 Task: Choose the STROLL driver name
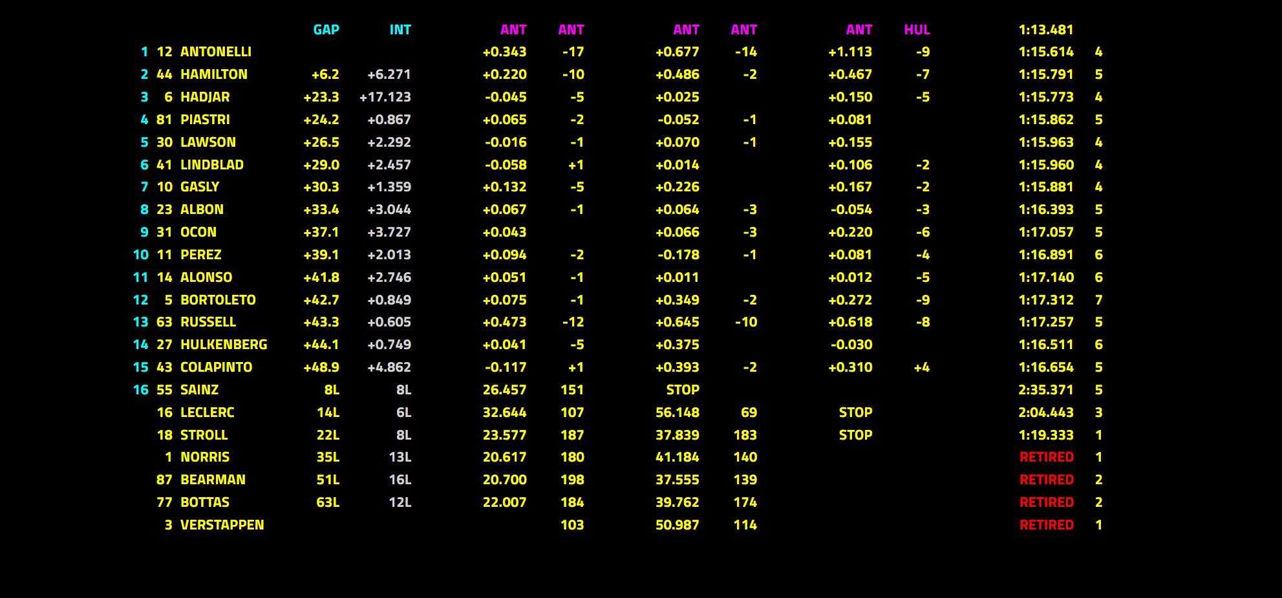[x=204, y=435]
